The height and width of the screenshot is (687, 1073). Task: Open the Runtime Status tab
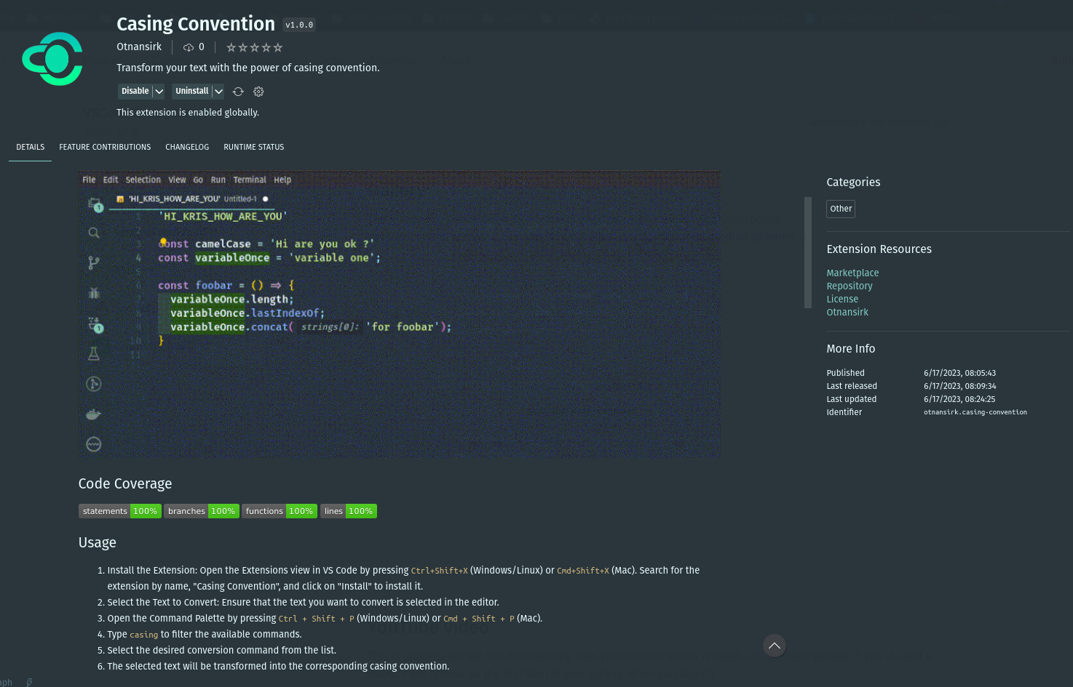254,147
